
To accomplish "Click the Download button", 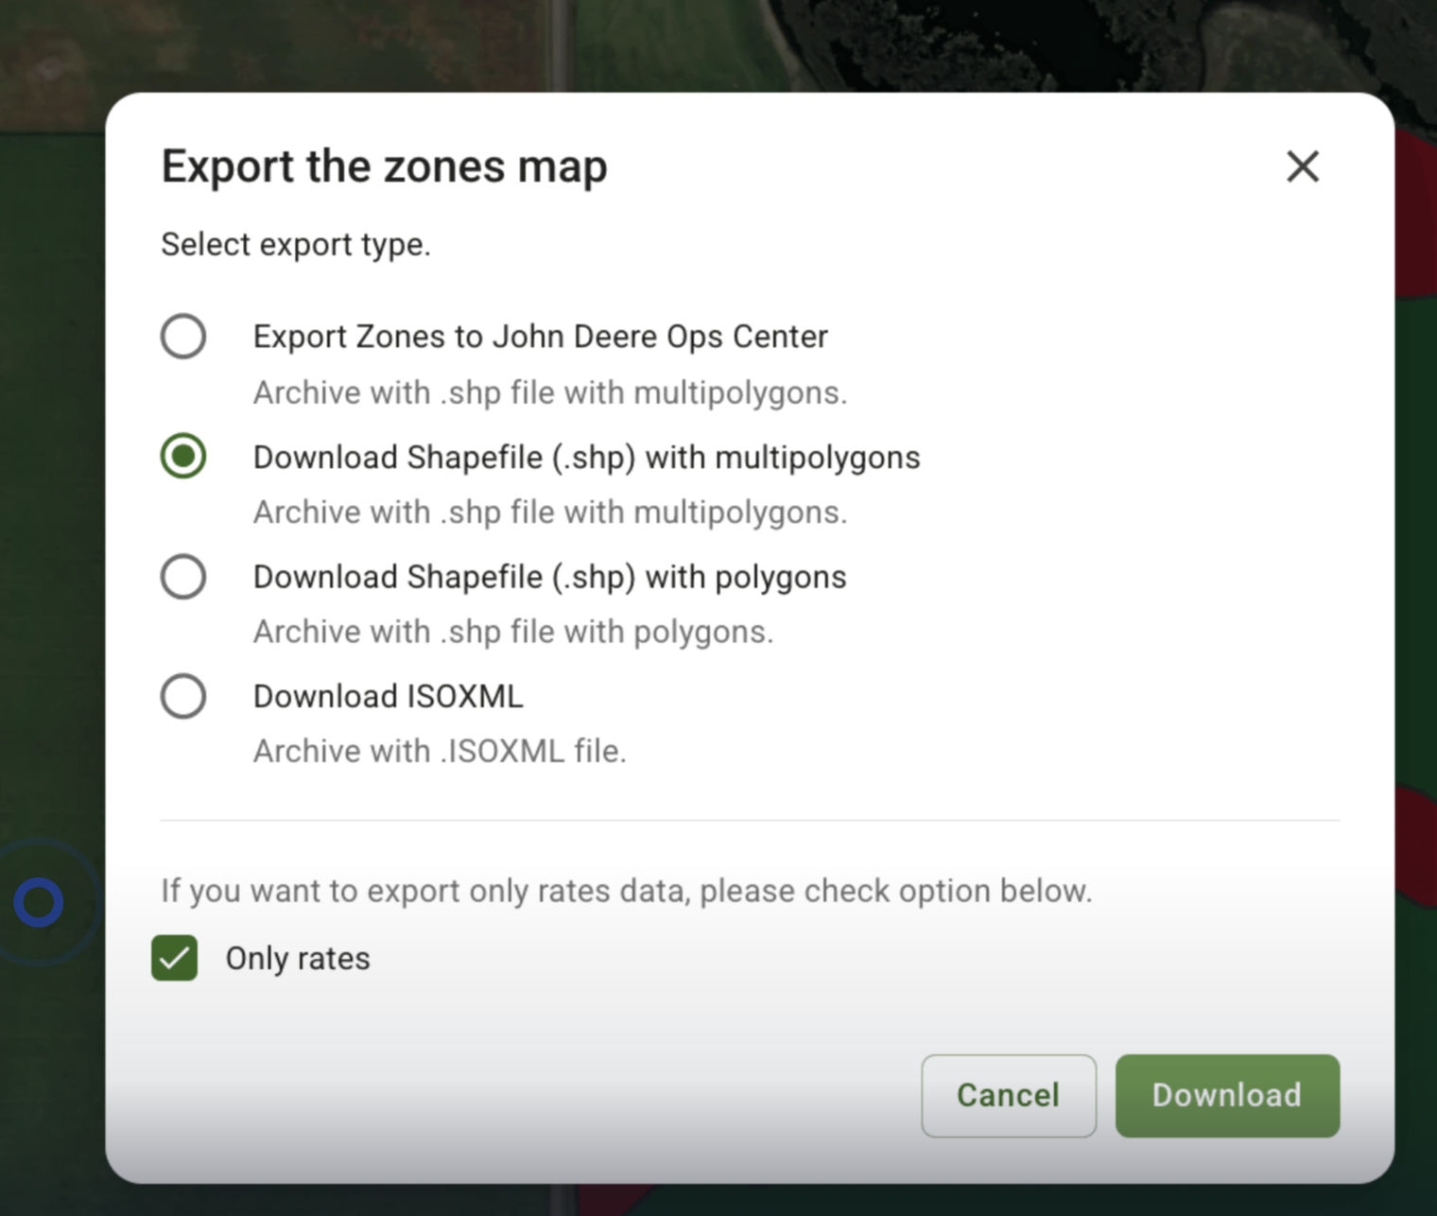I will [x=1226, y=1095].
